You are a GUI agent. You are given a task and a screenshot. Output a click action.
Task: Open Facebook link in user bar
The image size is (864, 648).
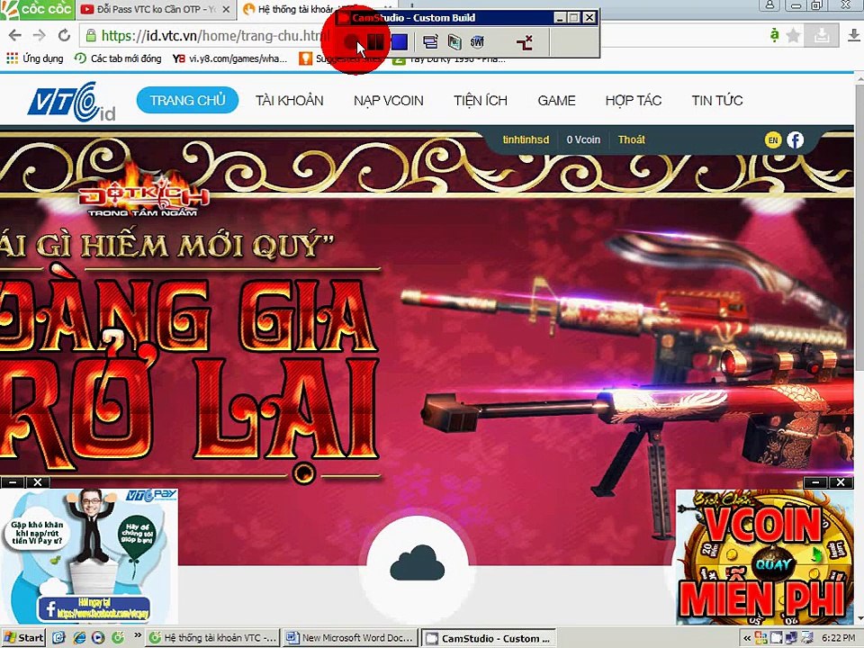coord(795,140)
